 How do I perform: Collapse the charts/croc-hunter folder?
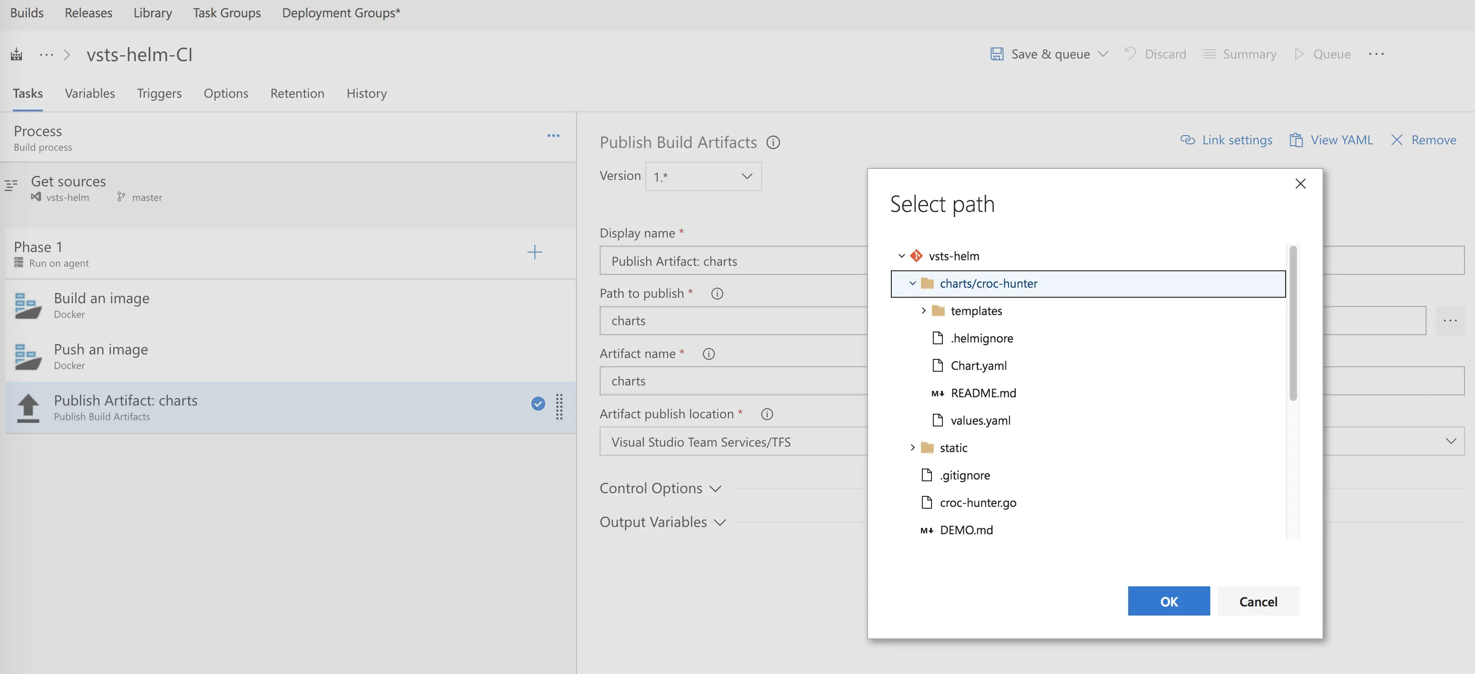pos(912,283)
